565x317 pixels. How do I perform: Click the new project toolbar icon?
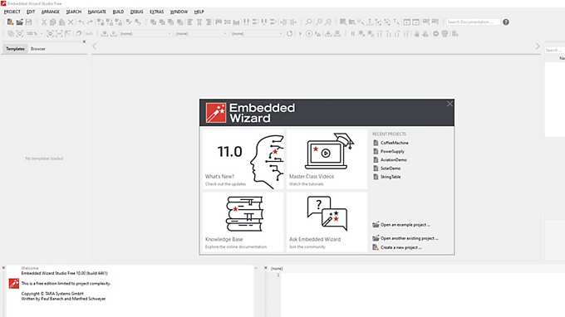tap(10, 22)
